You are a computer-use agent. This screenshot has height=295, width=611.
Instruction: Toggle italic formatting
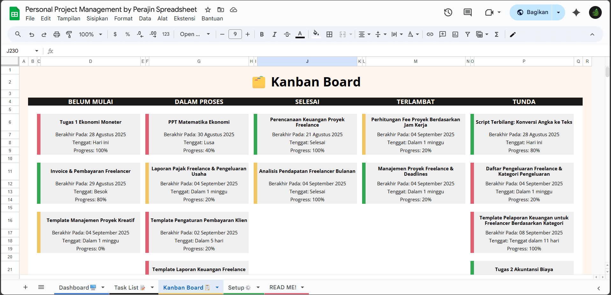[x=274, y=34]
